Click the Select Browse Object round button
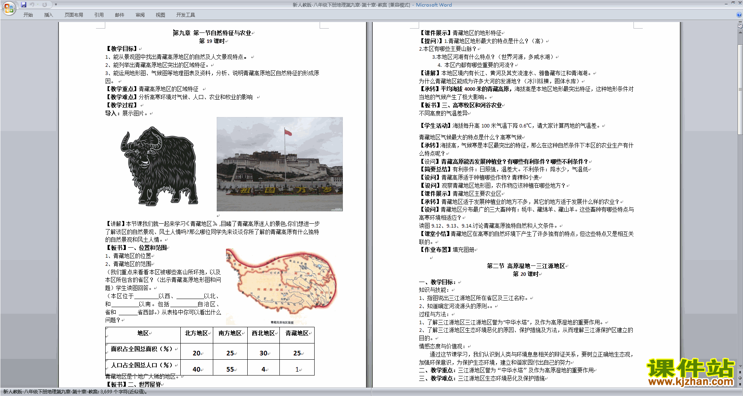Screen dimensions: 743x396 [x=740, y=377]
